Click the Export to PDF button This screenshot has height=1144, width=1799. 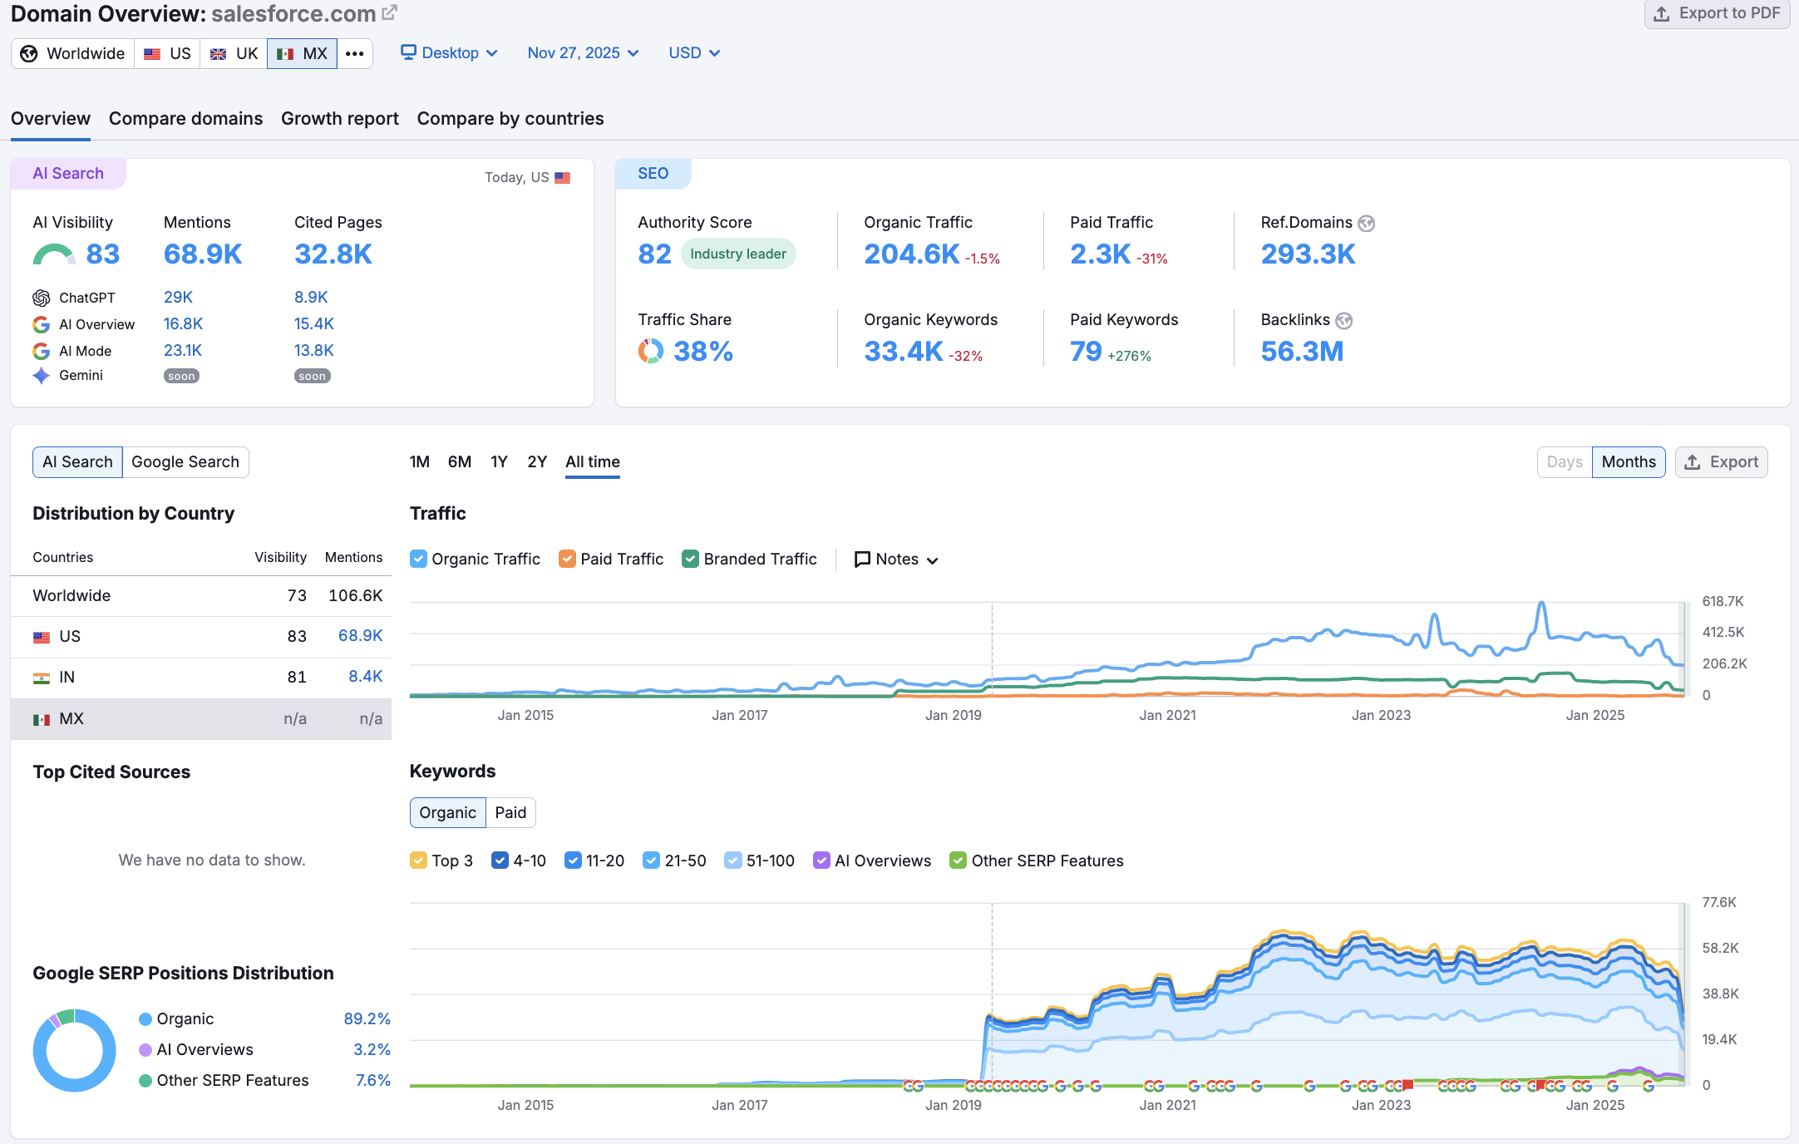click(x=1717, y=14)
